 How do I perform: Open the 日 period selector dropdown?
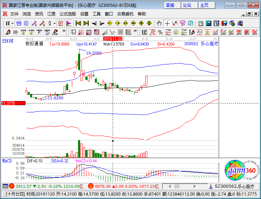tap(9, 23)
